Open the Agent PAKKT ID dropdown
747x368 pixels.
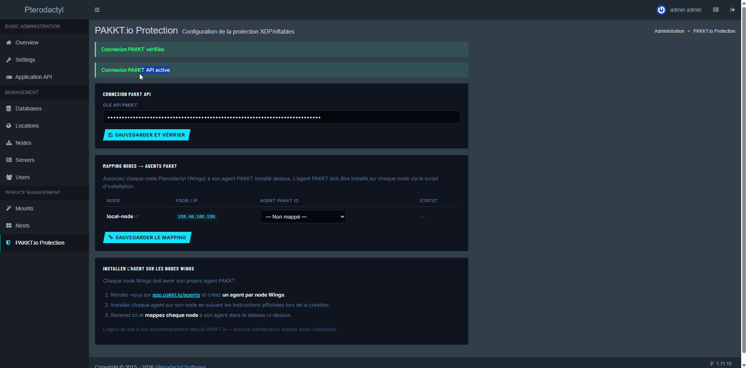pos(303,217)
